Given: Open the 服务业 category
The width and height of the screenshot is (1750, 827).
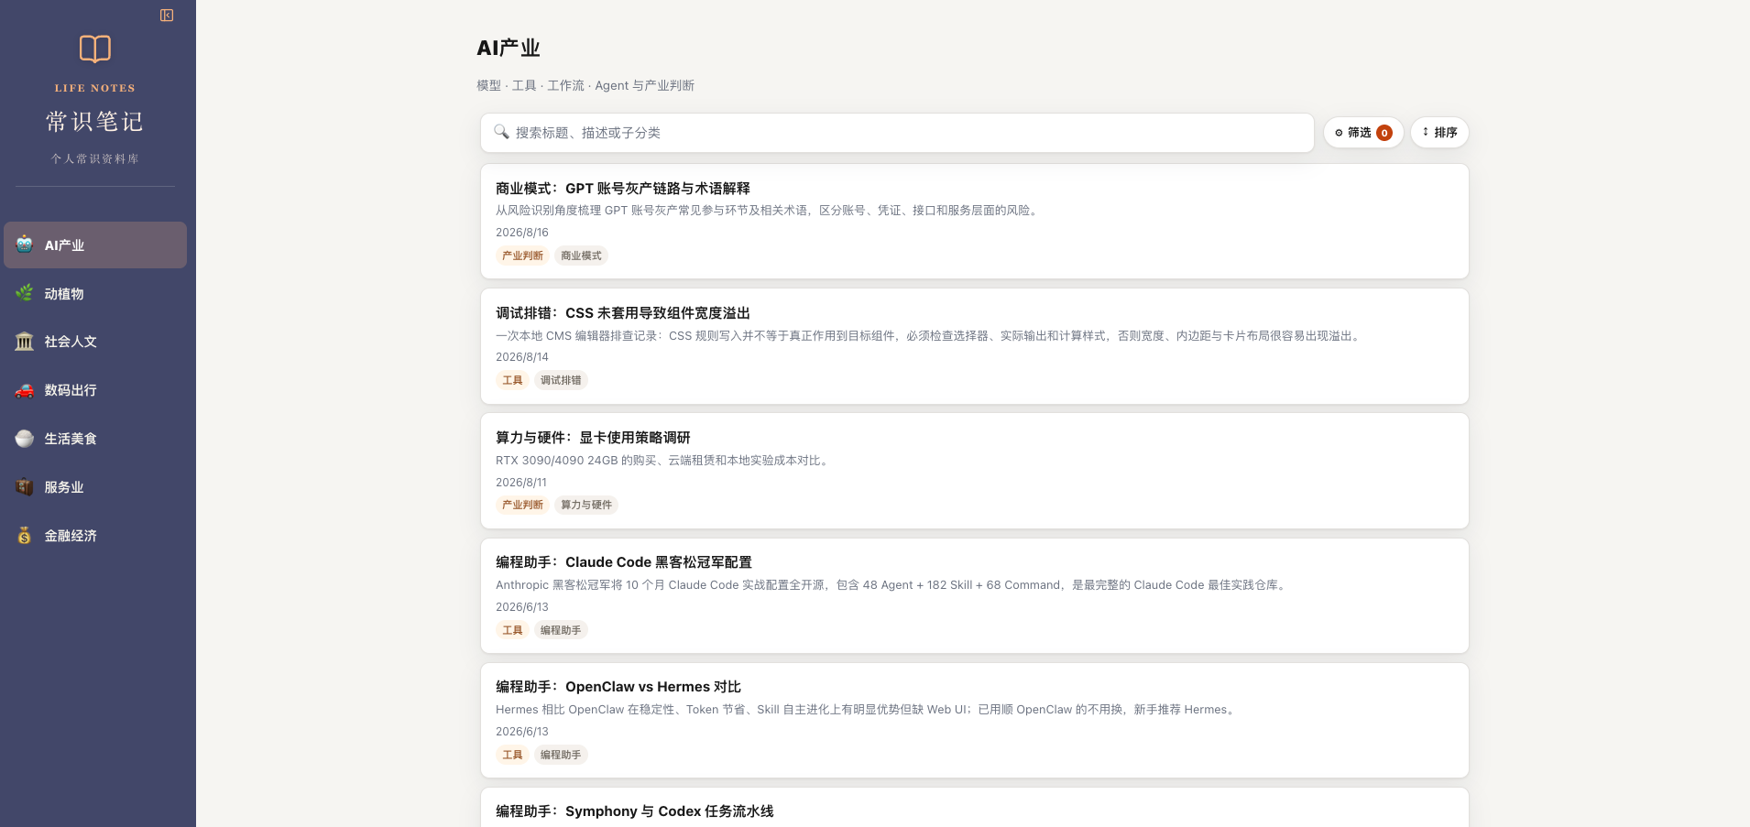Looking at the screenshot, I should tap(95, 487).
